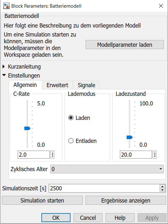Click the Cancel button
The image size is (168, 224).
88,218
